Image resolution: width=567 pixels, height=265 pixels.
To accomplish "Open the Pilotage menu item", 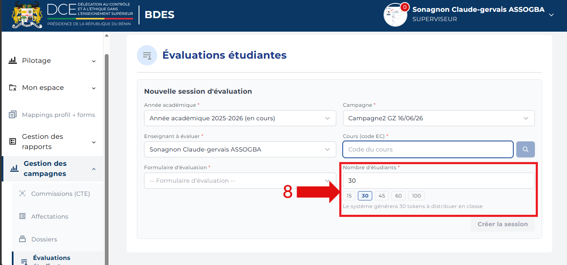I will (x=52, y=61).
